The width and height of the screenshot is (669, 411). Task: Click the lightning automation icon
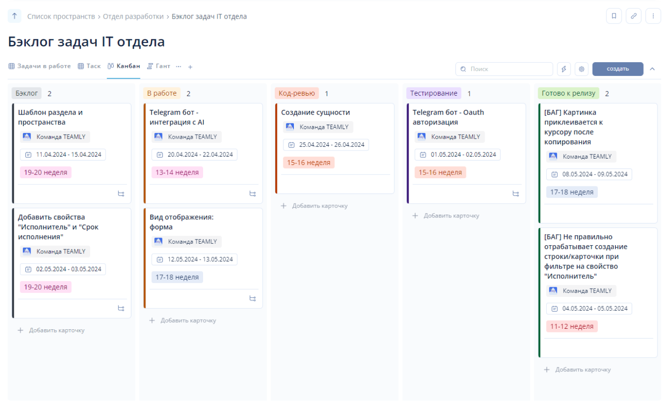coord(564,69)
